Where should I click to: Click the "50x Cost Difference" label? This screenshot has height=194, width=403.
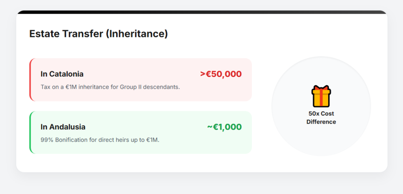[x=321, y=118]
